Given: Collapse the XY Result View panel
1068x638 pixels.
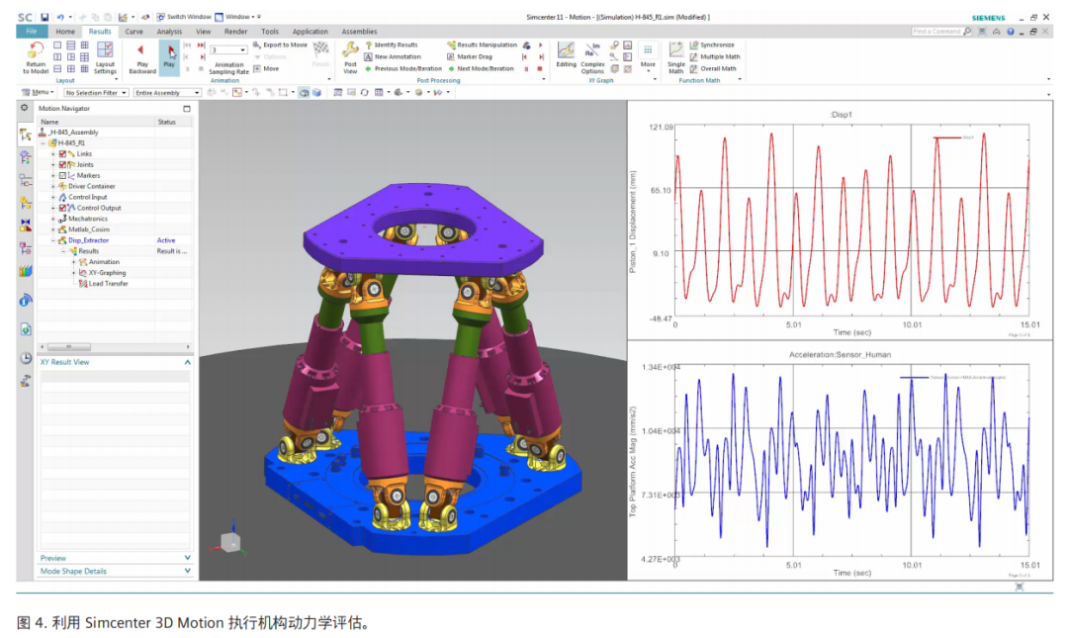Looking at the screenshot, I should point(187,363).
